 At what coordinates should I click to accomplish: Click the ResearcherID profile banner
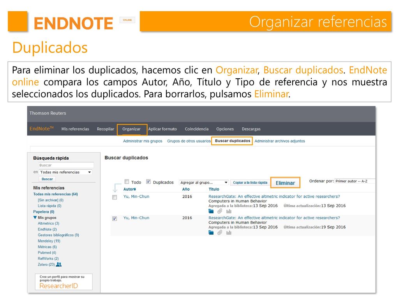pos(64,282)
